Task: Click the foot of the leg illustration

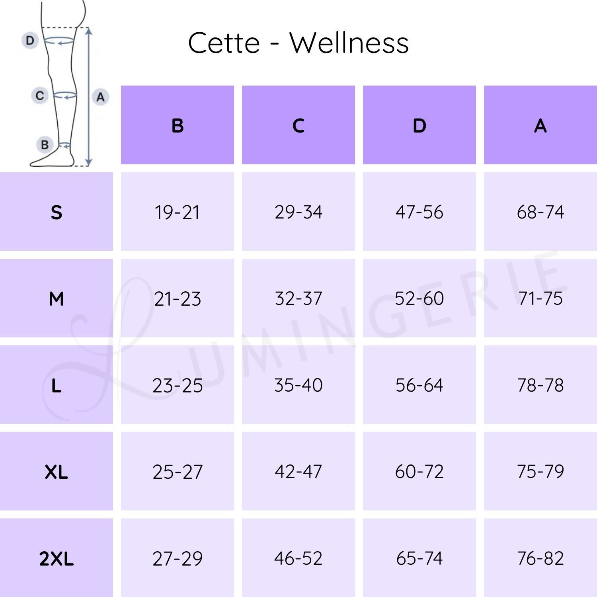Action: click(52, 160)
